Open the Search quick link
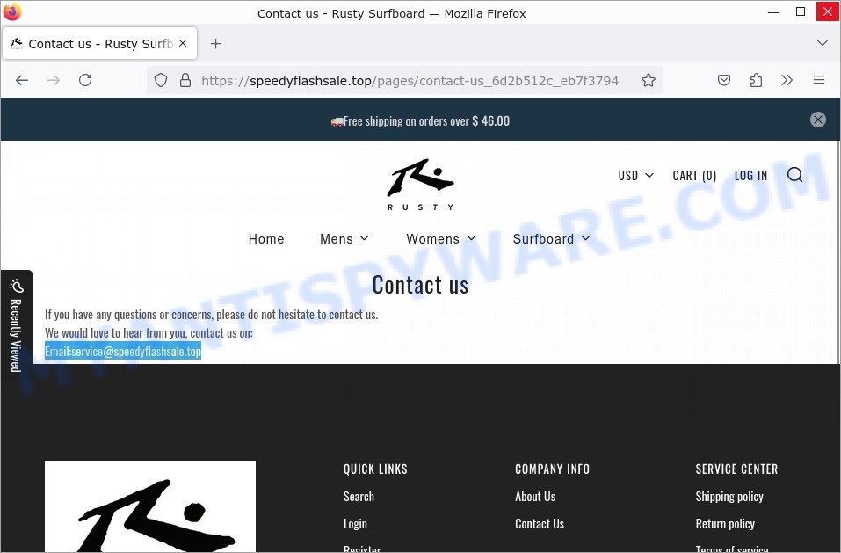Screen dimensions: 841x553 (359, 497)
